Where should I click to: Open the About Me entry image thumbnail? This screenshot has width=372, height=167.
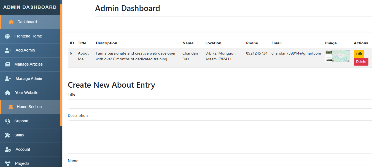(x=338, y=56)
